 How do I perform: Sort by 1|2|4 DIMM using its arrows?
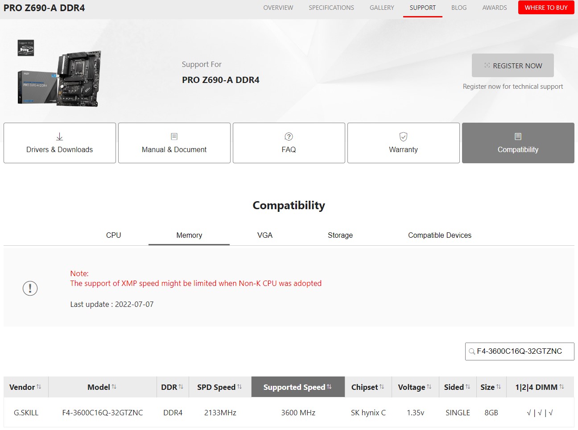point(561,387)
